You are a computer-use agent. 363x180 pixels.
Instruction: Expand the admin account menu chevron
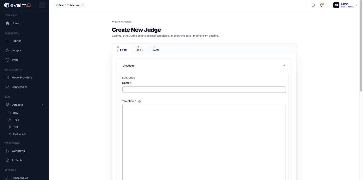click(x=357, y=5)
